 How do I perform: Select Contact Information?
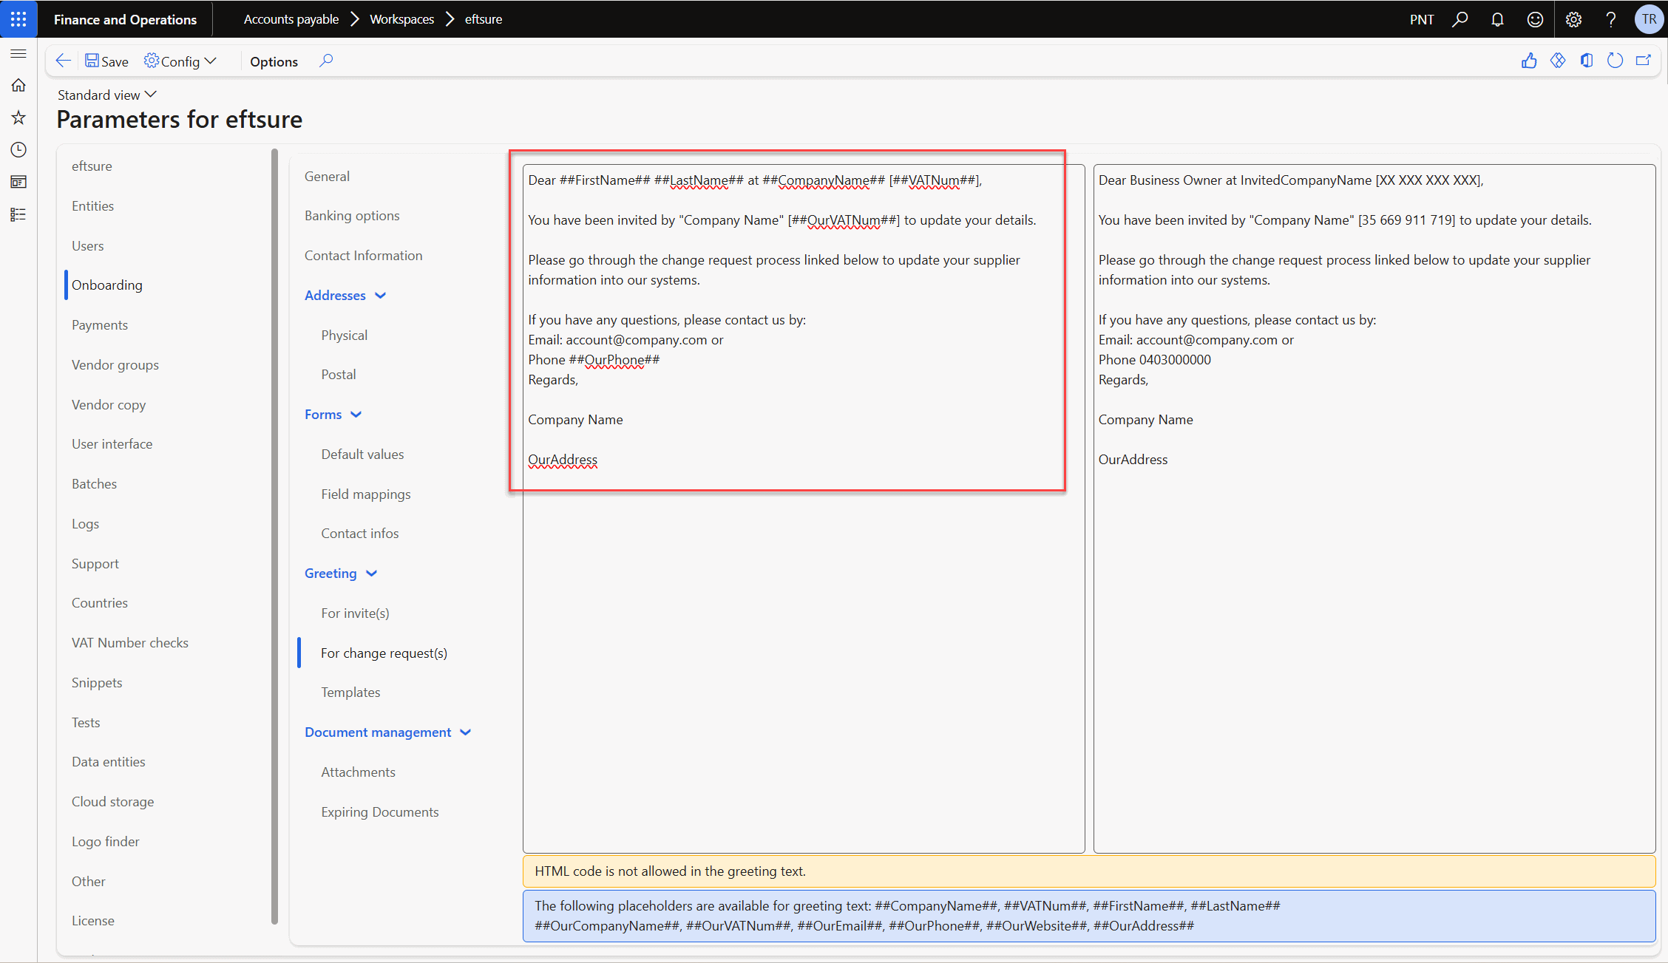pos(363,256)
